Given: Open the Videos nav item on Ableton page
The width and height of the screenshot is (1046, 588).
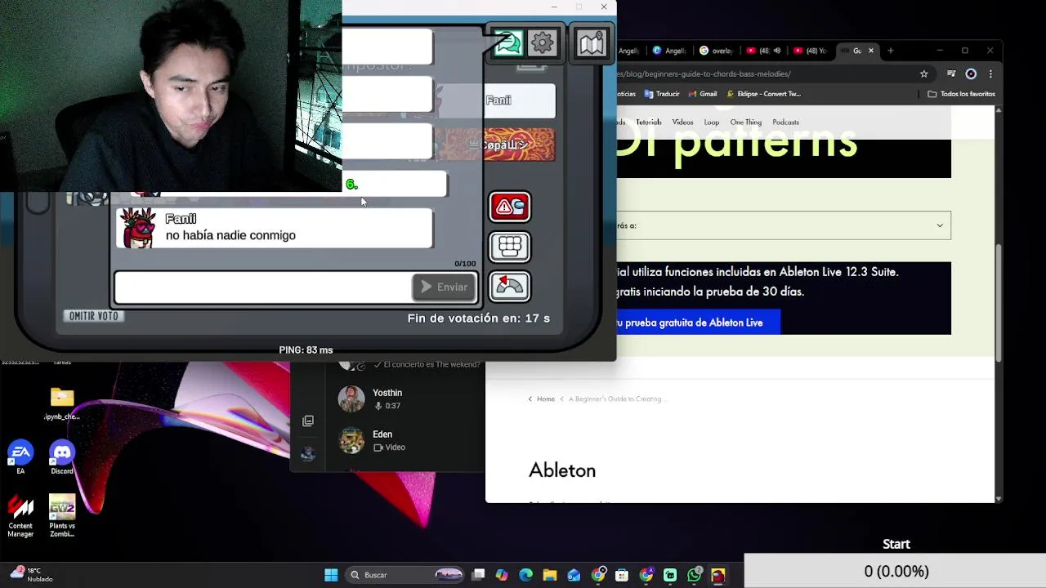Looking at the screenshot, I should click(x=682, y=122).
